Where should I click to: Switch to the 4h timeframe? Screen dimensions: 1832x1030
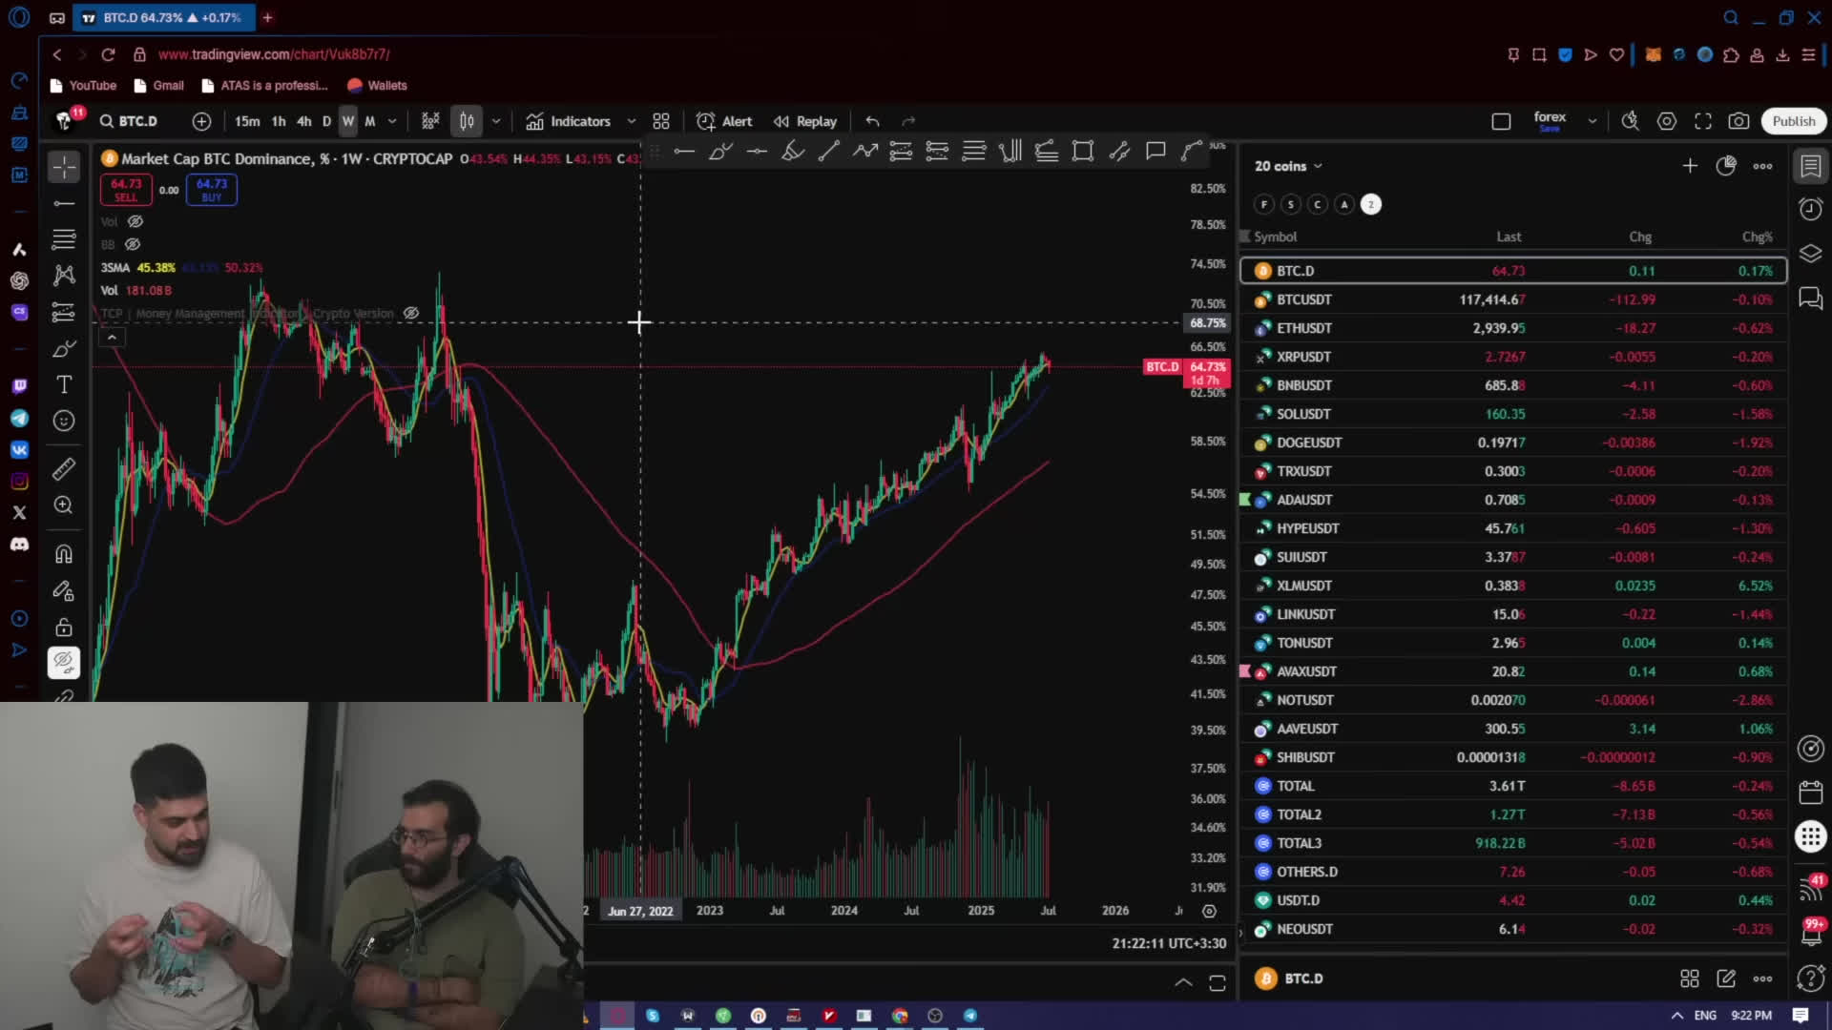coord(303,121)
